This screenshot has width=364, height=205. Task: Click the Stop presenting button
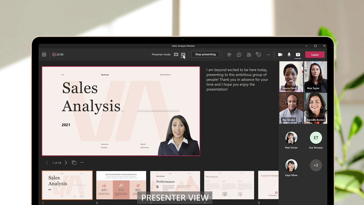(205, 54)
